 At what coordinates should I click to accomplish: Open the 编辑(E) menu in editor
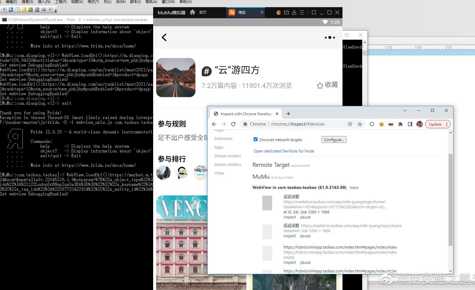click(x=11, y=2)
